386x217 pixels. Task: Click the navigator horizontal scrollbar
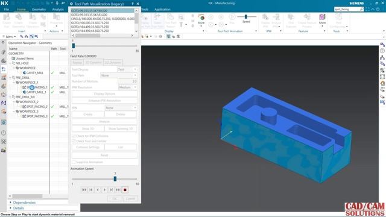pos(27,196)
